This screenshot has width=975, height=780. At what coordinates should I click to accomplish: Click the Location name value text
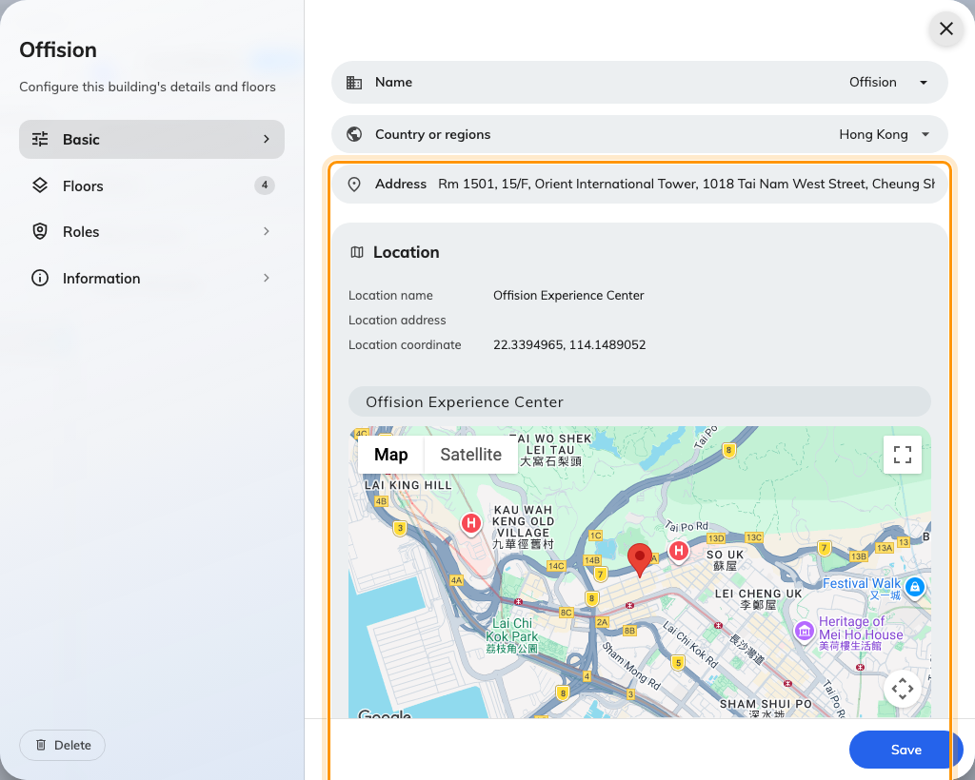568,296
